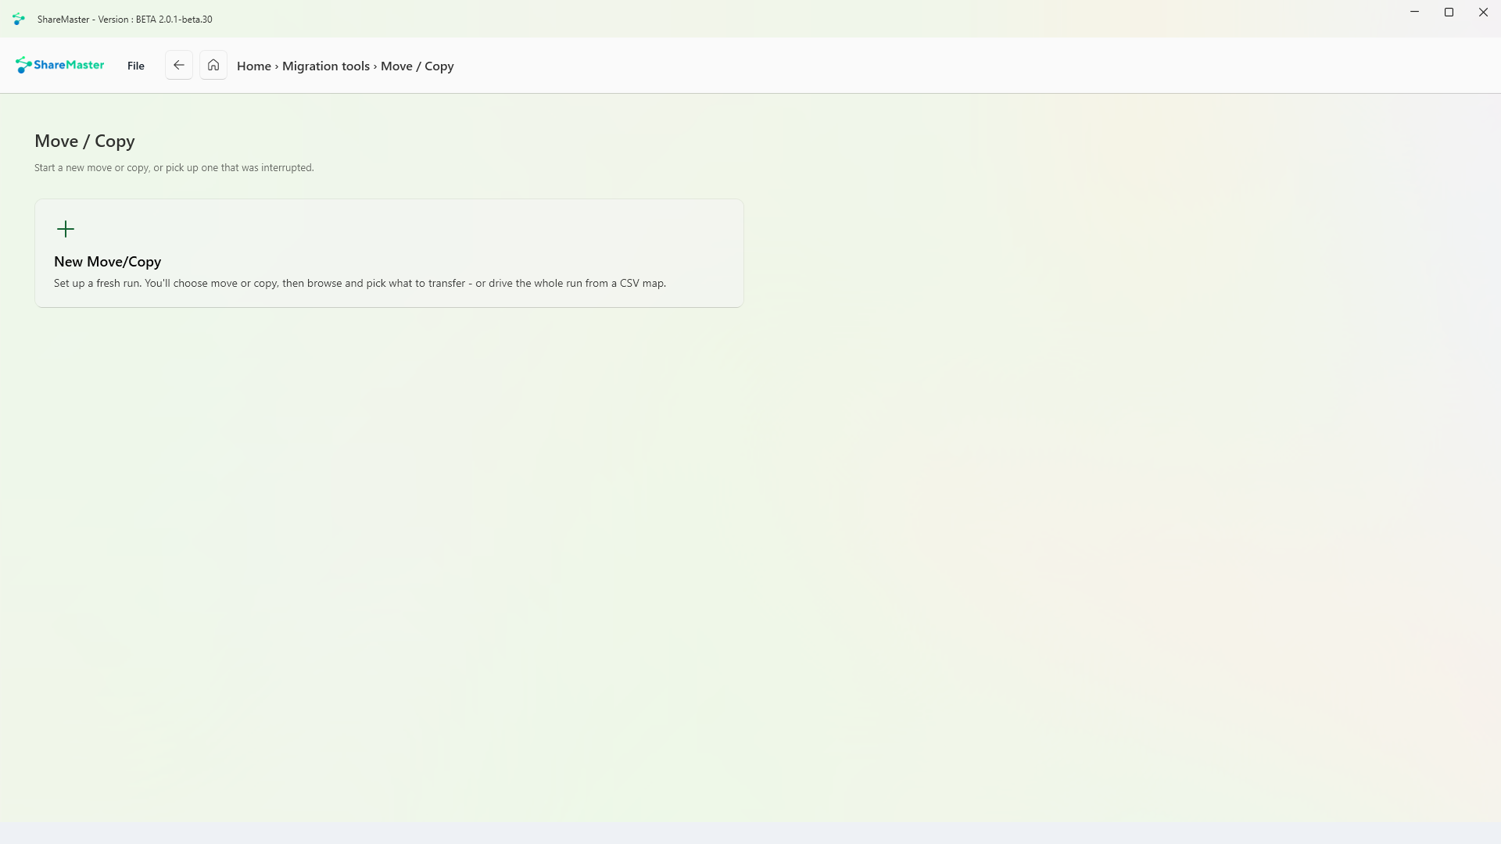
Task: Close the ShareMaster window
Action: point(1483,13)
